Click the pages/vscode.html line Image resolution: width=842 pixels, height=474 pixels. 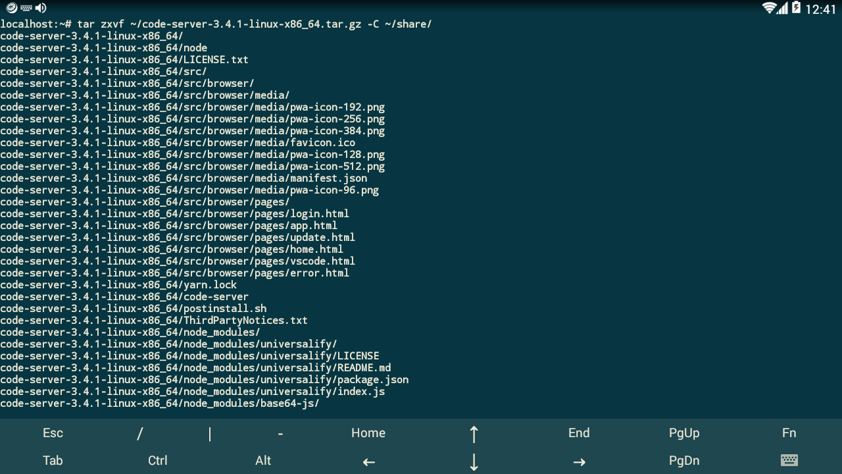[178, 261]
